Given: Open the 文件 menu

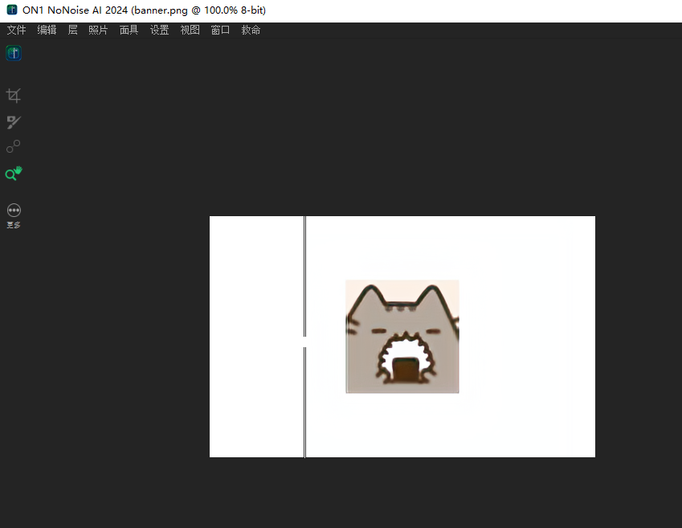Looking at the screenshot, I should (x=17, y=30).
